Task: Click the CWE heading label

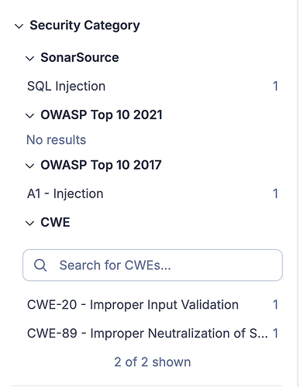Action: tap(55, 222)
